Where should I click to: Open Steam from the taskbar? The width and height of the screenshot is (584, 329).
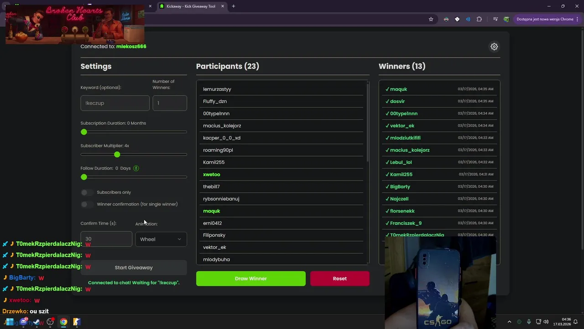pos(37,322)
